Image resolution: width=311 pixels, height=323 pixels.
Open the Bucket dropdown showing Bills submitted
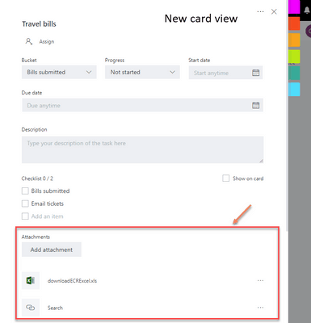(x=59, y=72)
